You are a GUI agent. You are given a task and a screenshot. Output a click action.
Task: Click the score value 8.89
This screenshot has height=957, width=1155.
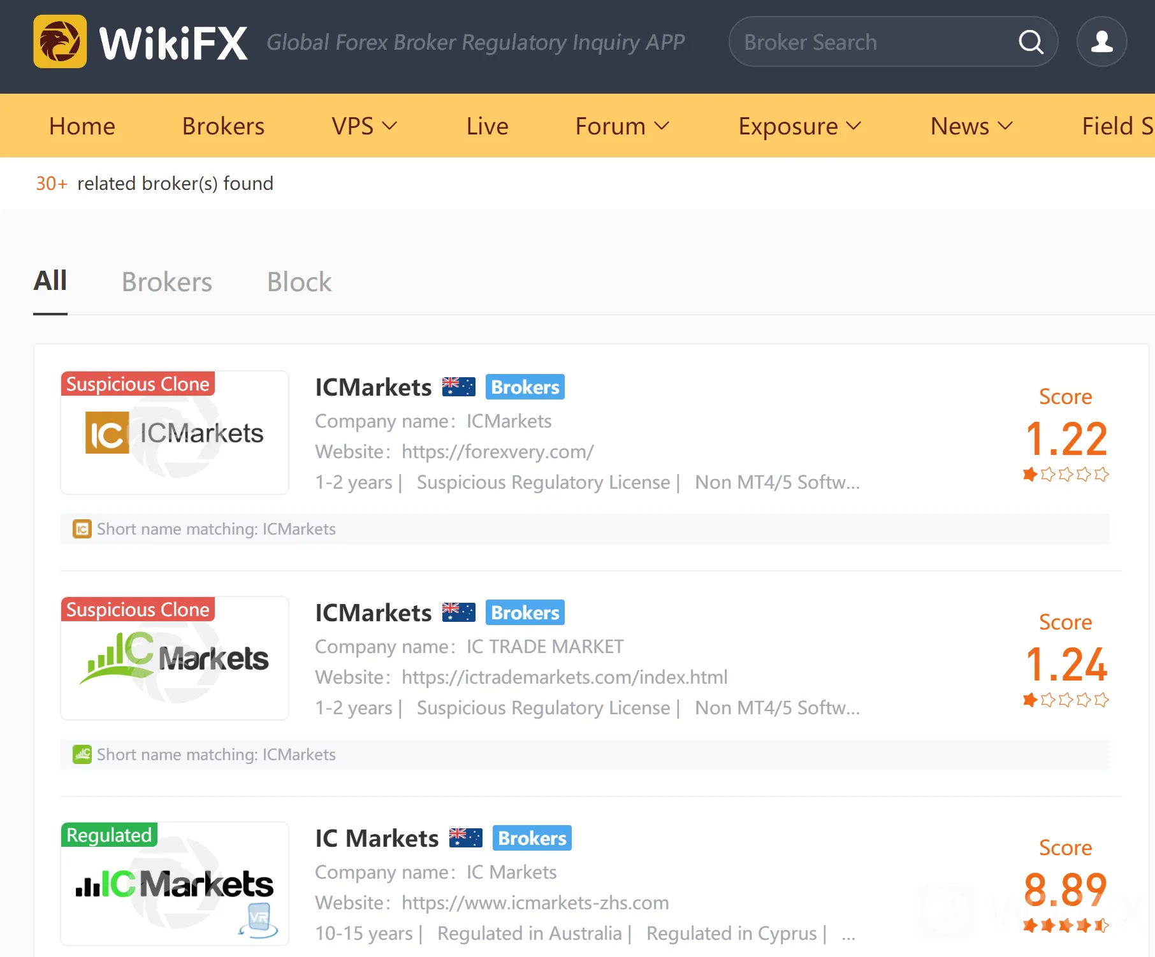[x=1066, y=890]
